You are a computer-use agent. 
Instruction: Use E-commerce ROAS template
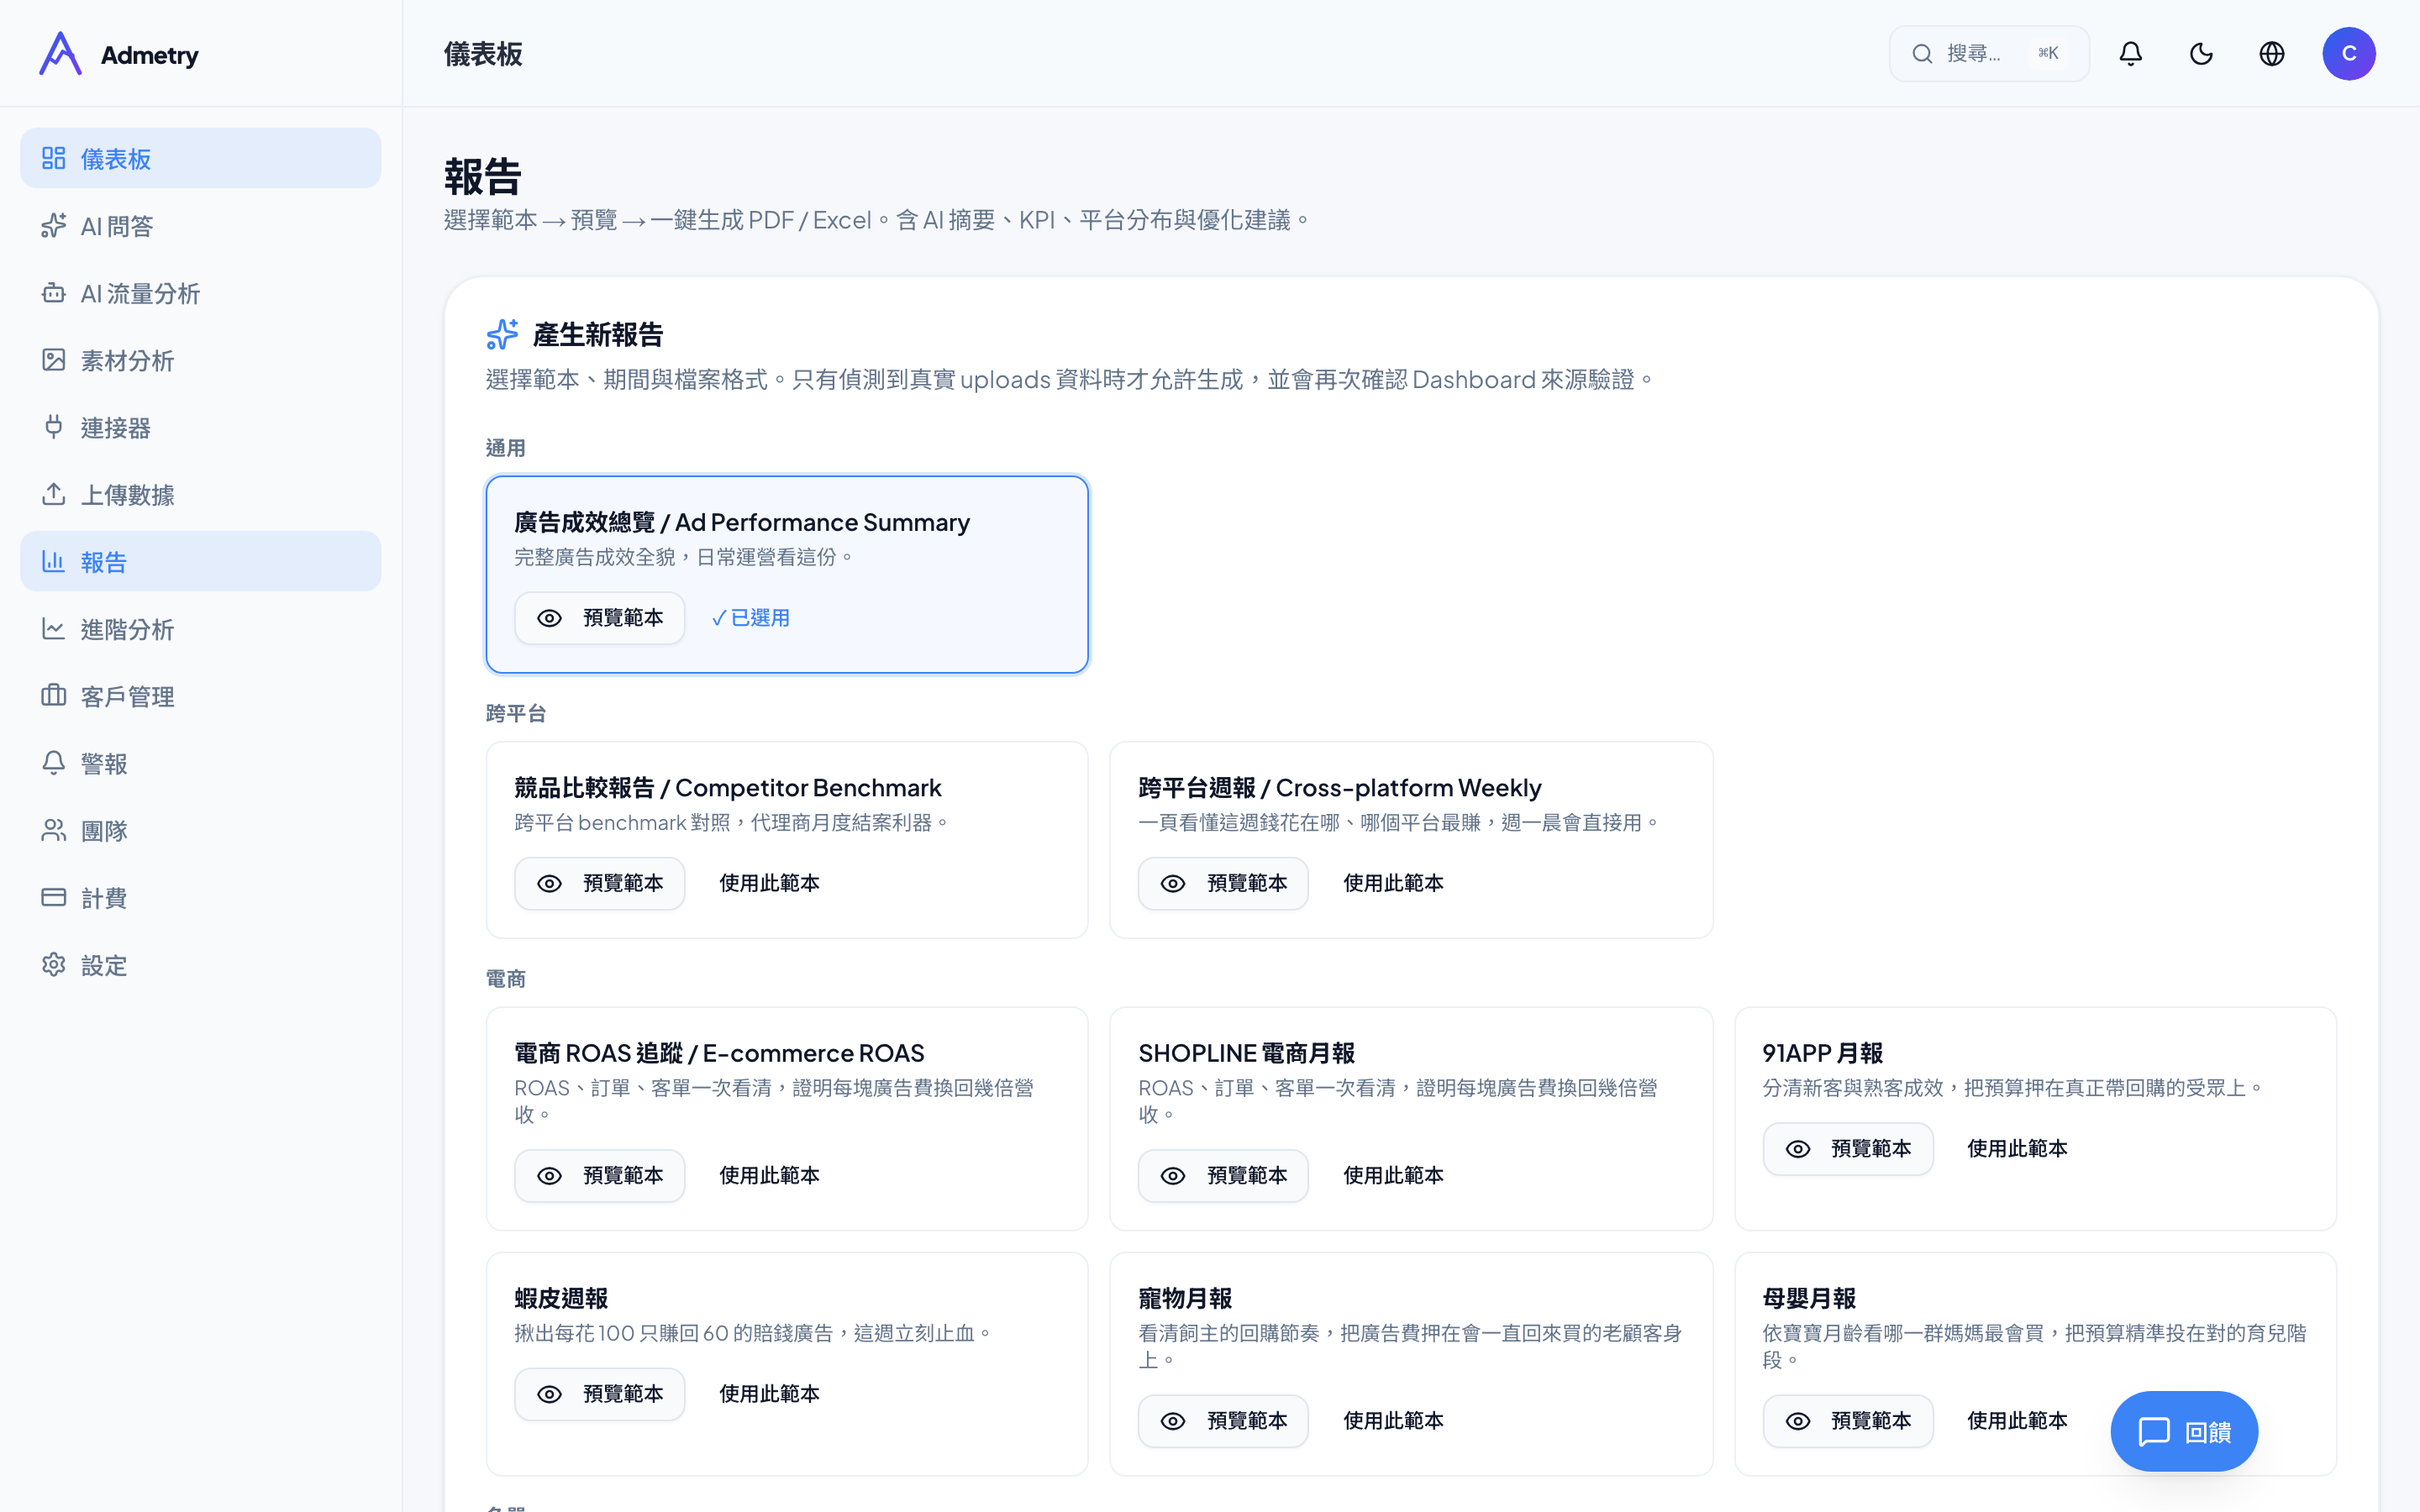pyautogui.click(x=769, y=1176)
